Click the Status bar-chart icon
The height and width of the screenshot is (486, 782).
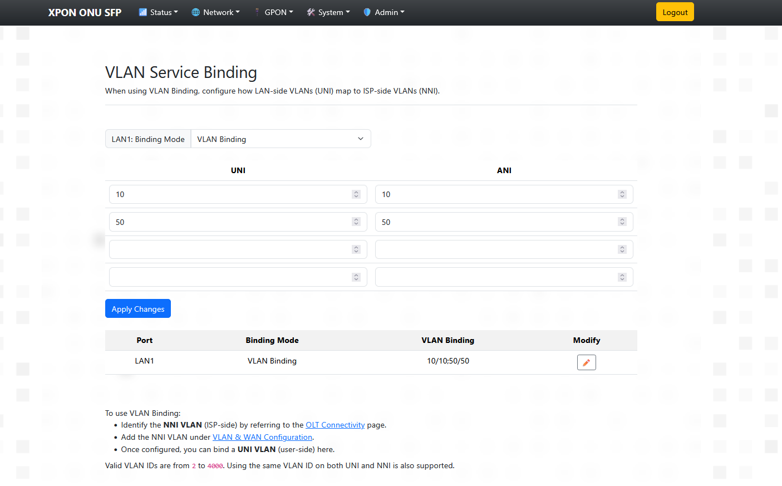143,12
